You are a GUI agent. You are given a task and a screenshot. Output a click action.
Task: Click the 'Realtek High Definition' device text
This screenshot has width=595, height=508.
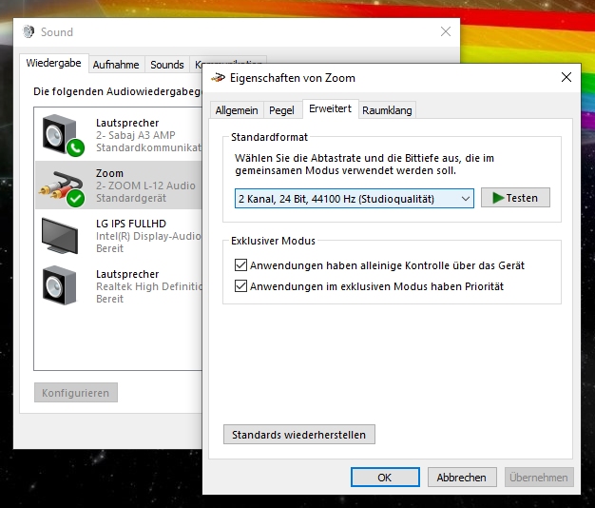[x=148, y=286]
